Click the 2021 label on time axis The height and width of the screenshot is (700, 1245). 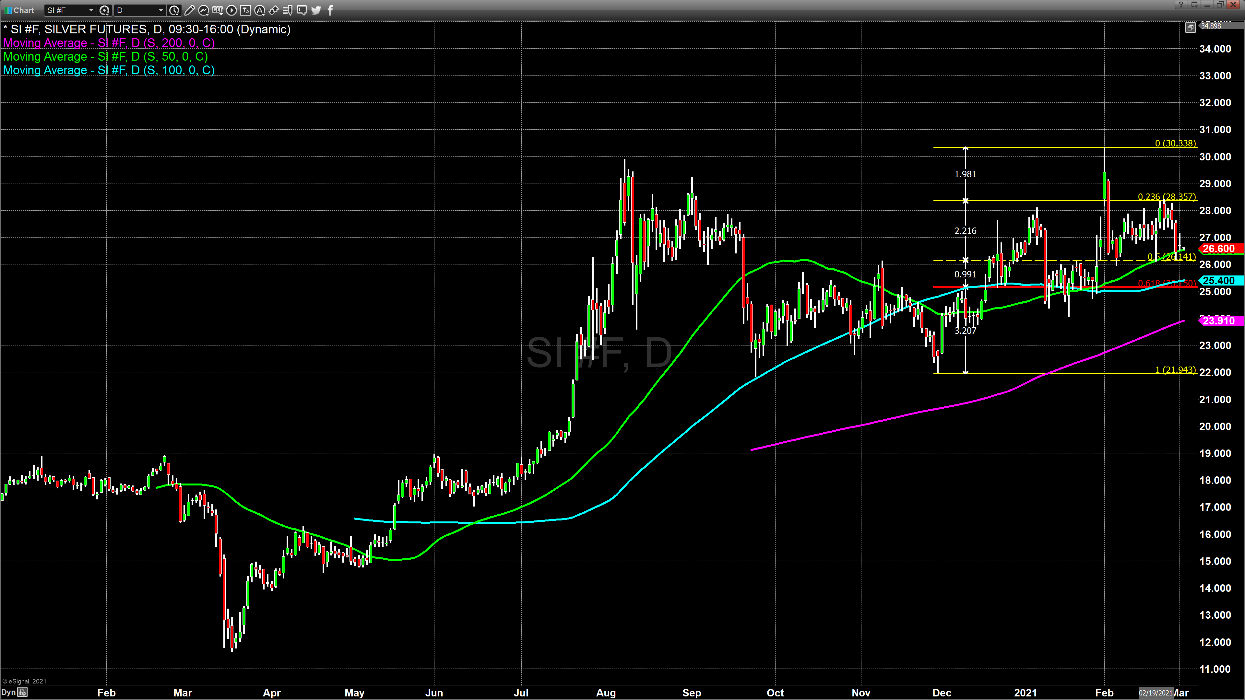coord(1025,693)
